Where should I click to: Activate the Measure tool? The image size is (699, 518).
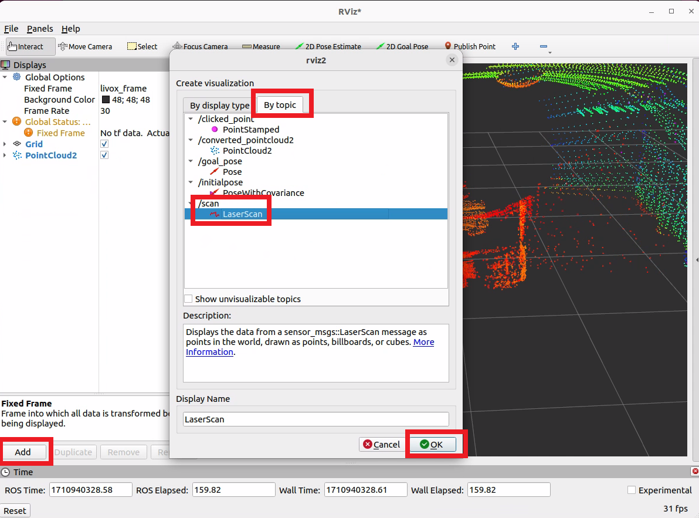tap(261, 46)
